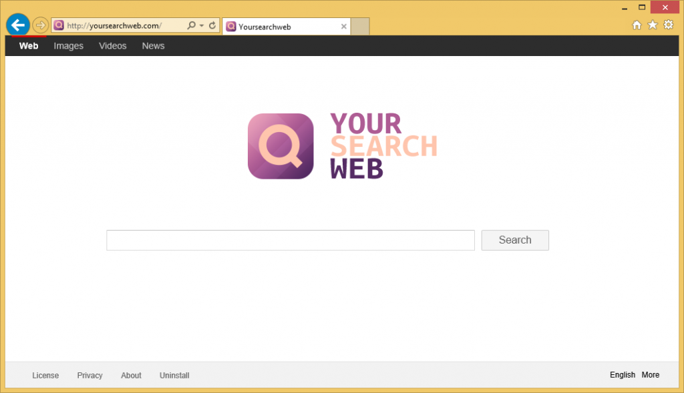Click the URL text in address bar
This screenshot has height=393, width=684.
tap(114, 26)
